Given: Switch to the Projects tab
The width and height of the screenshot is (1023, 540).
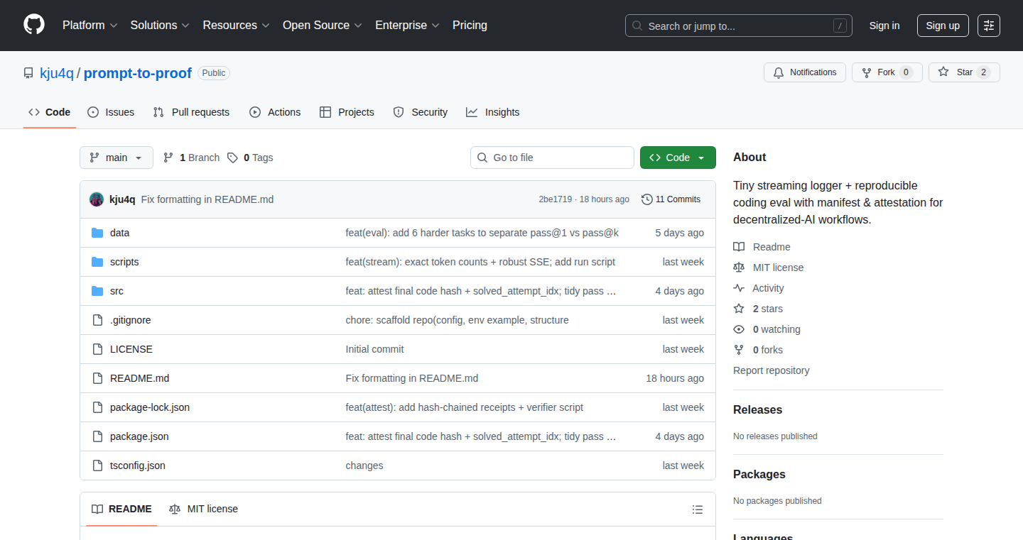Looking at the screenshot, I should point(347,112).
